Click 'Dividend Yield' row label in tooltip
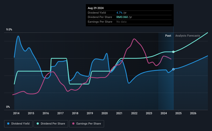The height and width of the screenshot is (131, 212). (97, 13)
